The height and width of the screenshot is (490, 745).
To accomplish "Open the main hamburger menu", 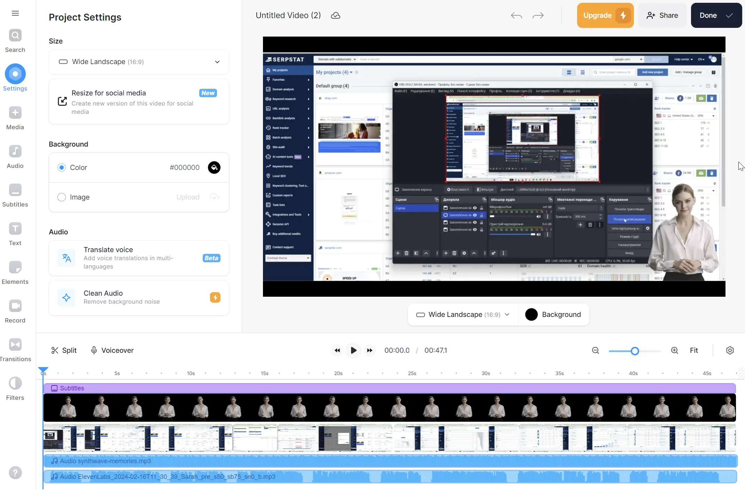I will tap(15, 13).
